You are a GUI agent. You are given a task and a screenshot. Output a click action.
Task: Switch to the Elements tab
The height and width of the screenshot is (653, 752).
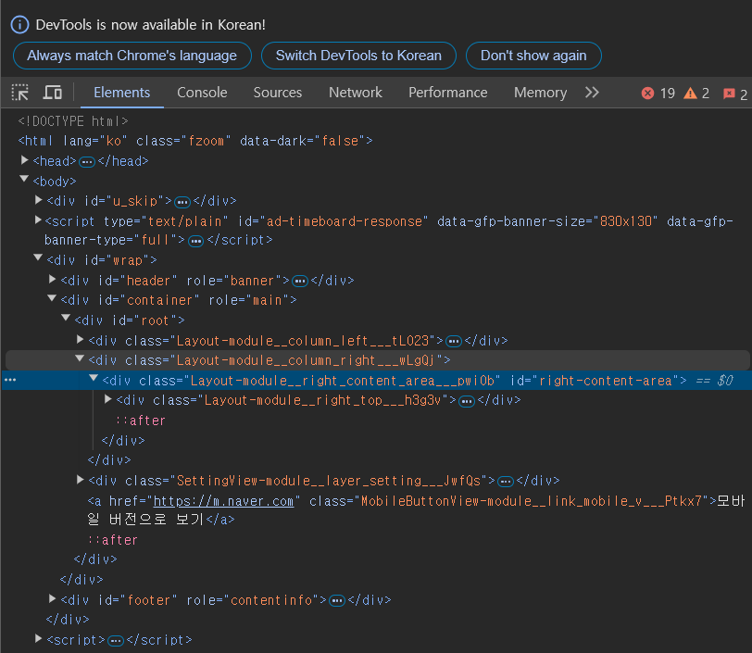(122, 92)
